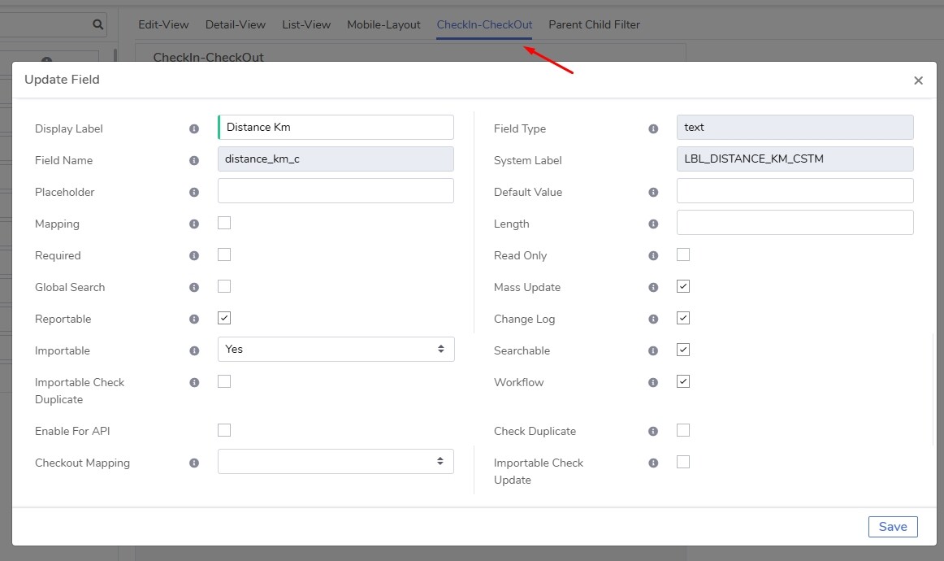
Task: Click the info icon beside Mapping
Action: (194, 224)
